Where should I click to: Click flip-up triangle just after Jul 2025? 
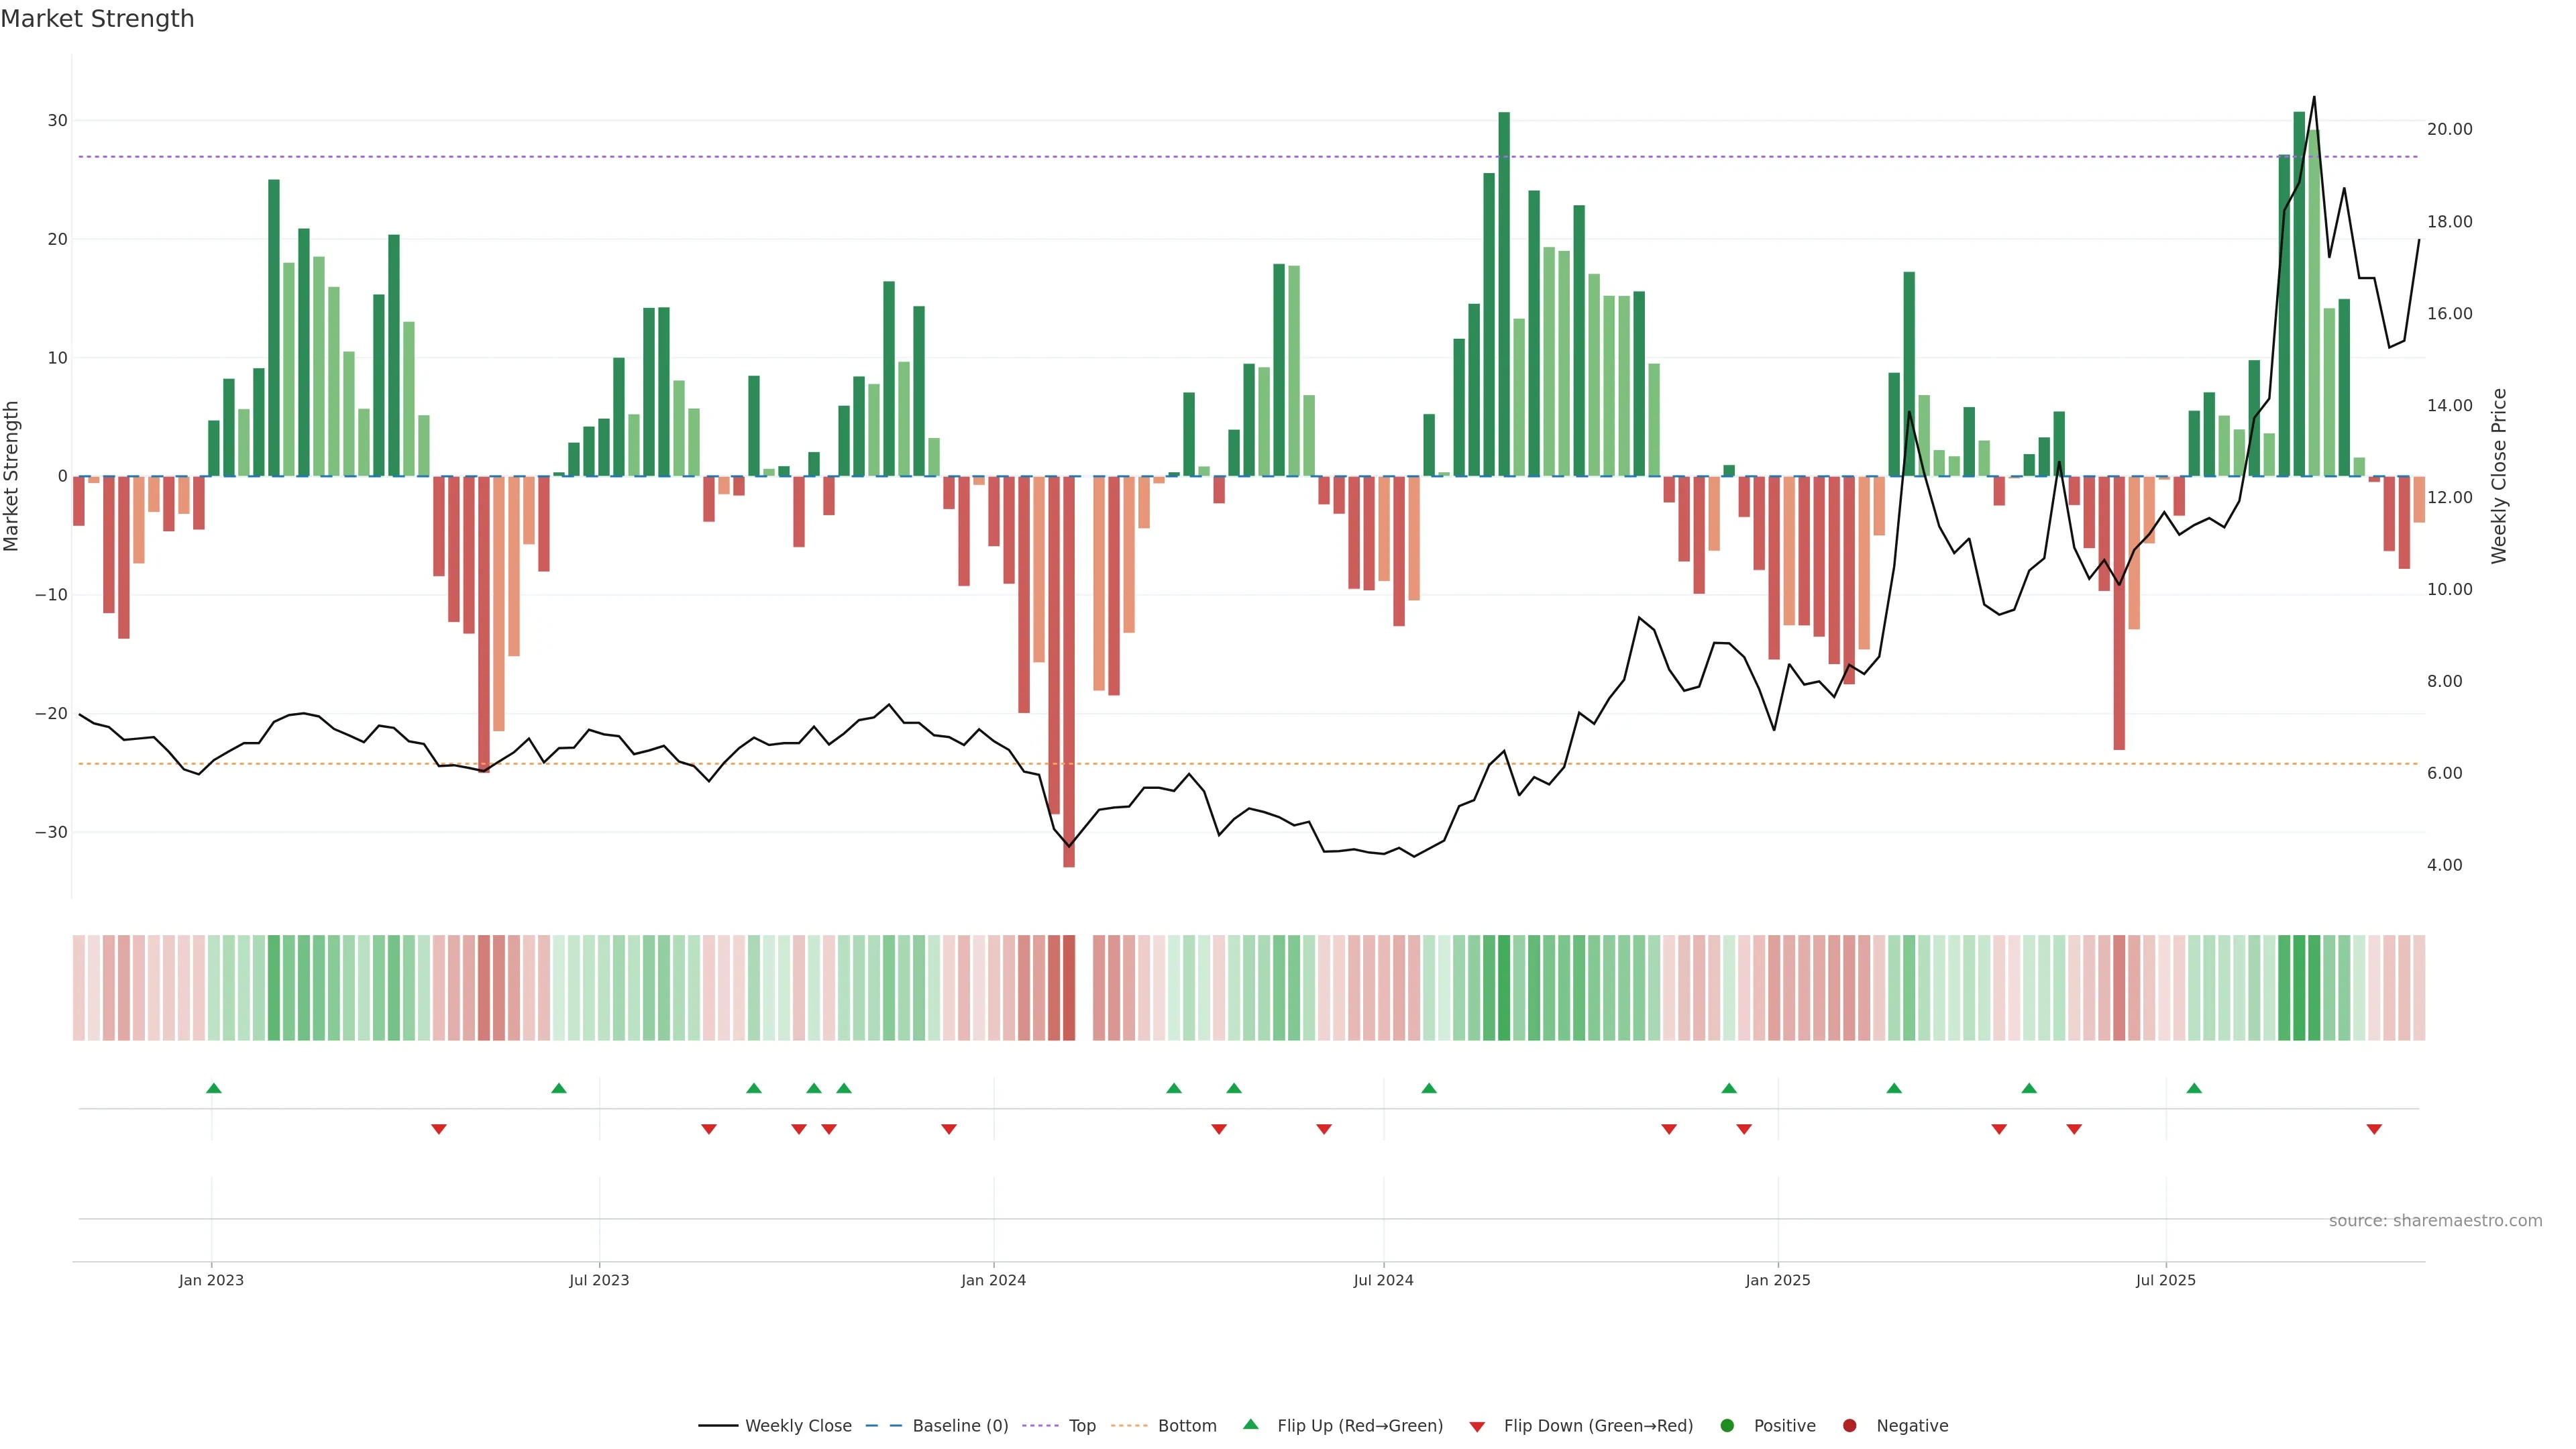[2194, 1088]
